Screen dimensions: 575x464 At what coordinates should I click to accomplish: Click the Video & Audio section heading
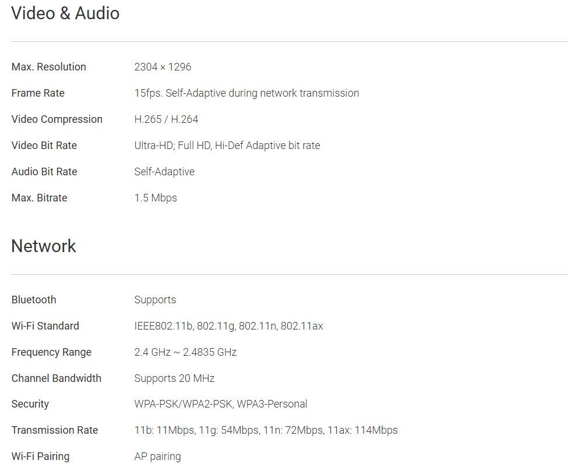click(65, 13)
